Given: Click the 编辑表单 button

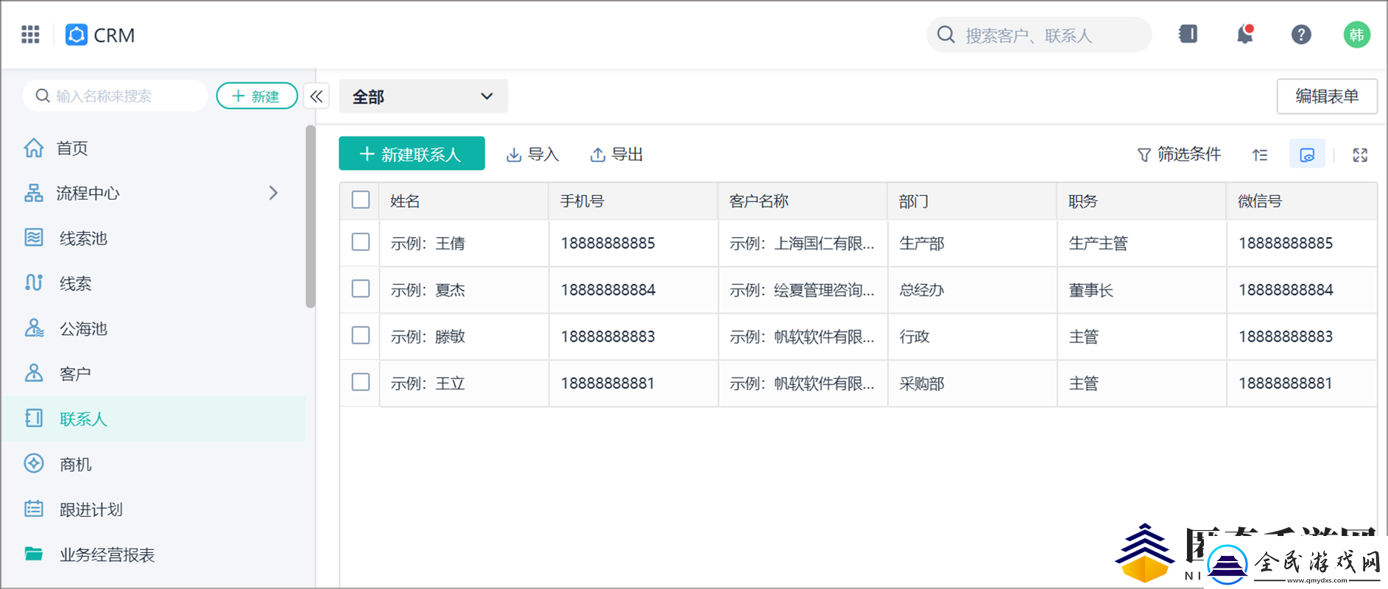Looking at the screenshot, I should pos(1327,96).
